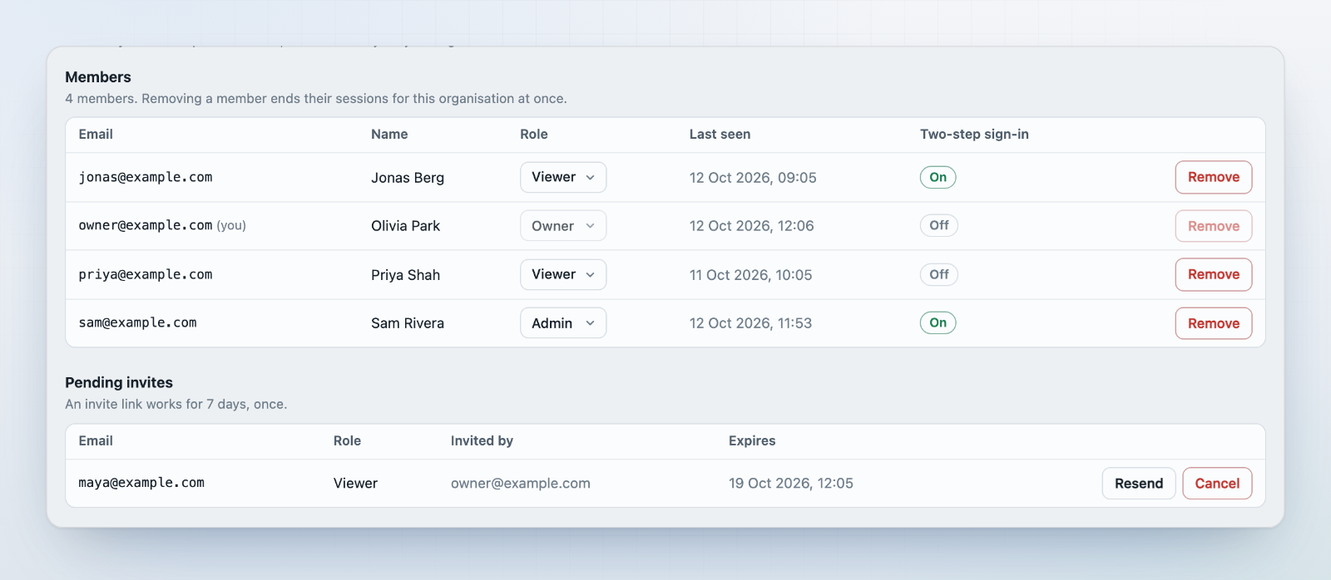The width and height of the screenshot is (1331, 580).
Task: Click the Email column header in Members table
Action: (96, 135)
